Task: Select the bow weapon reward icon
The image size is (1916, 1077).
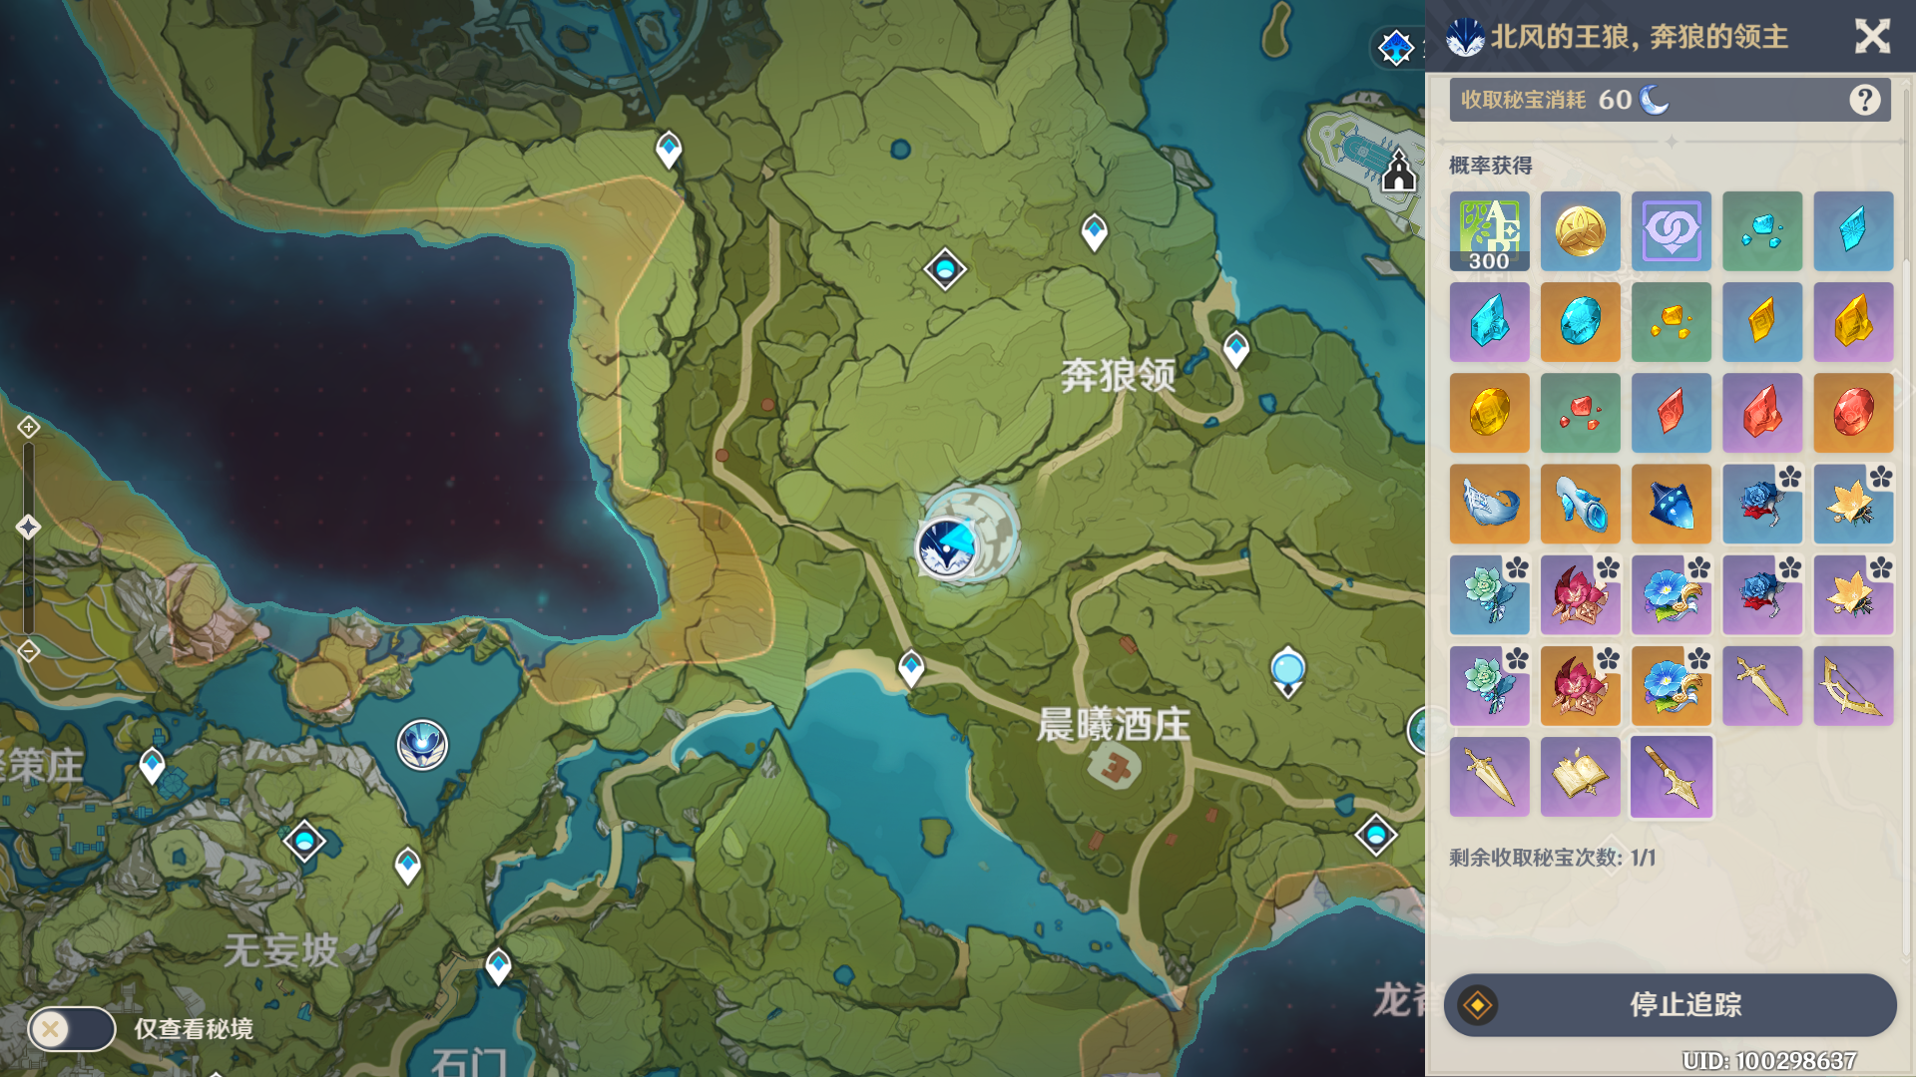Action: tap(1853, 686)
